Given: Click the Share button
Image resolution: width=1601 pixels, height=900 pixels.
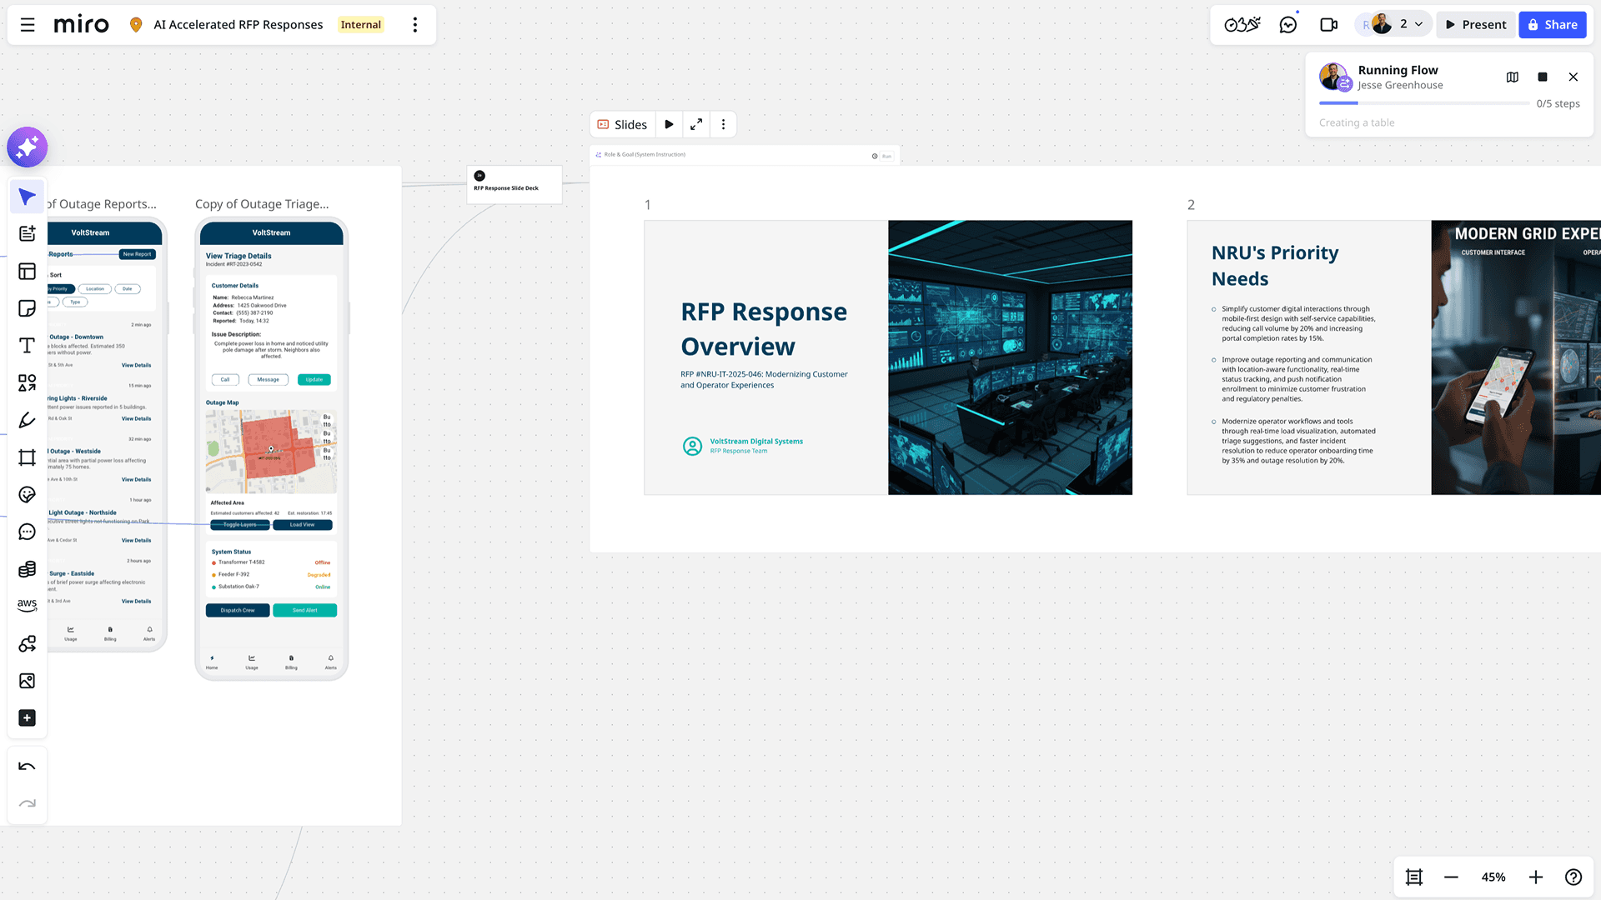Looking at the screenshot, I should pyautogui.click(x=1553, y=25).
